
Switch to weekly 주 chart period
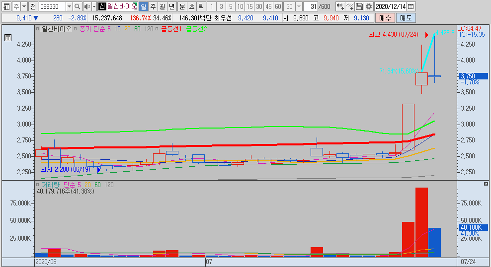(x=153, y=6)
